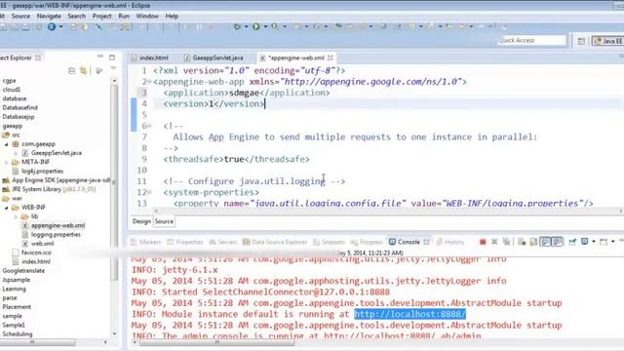Click Remove All Terminated Launches icon
Image resolution: width=624 pixels, height=351 pixels.
506,242
